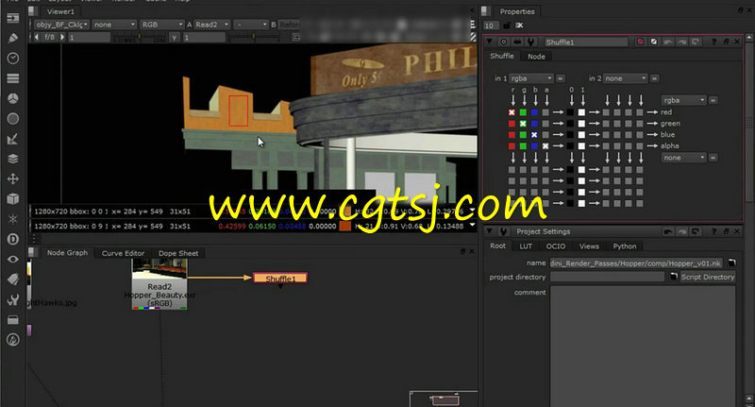Open the Merge nodes menu (layers icon)
Viewport: 755px width, 407px height.
[x=13, y=159]
